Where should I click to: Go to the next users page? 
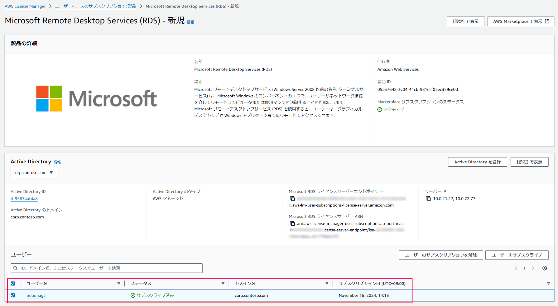[x=533, y=268]
